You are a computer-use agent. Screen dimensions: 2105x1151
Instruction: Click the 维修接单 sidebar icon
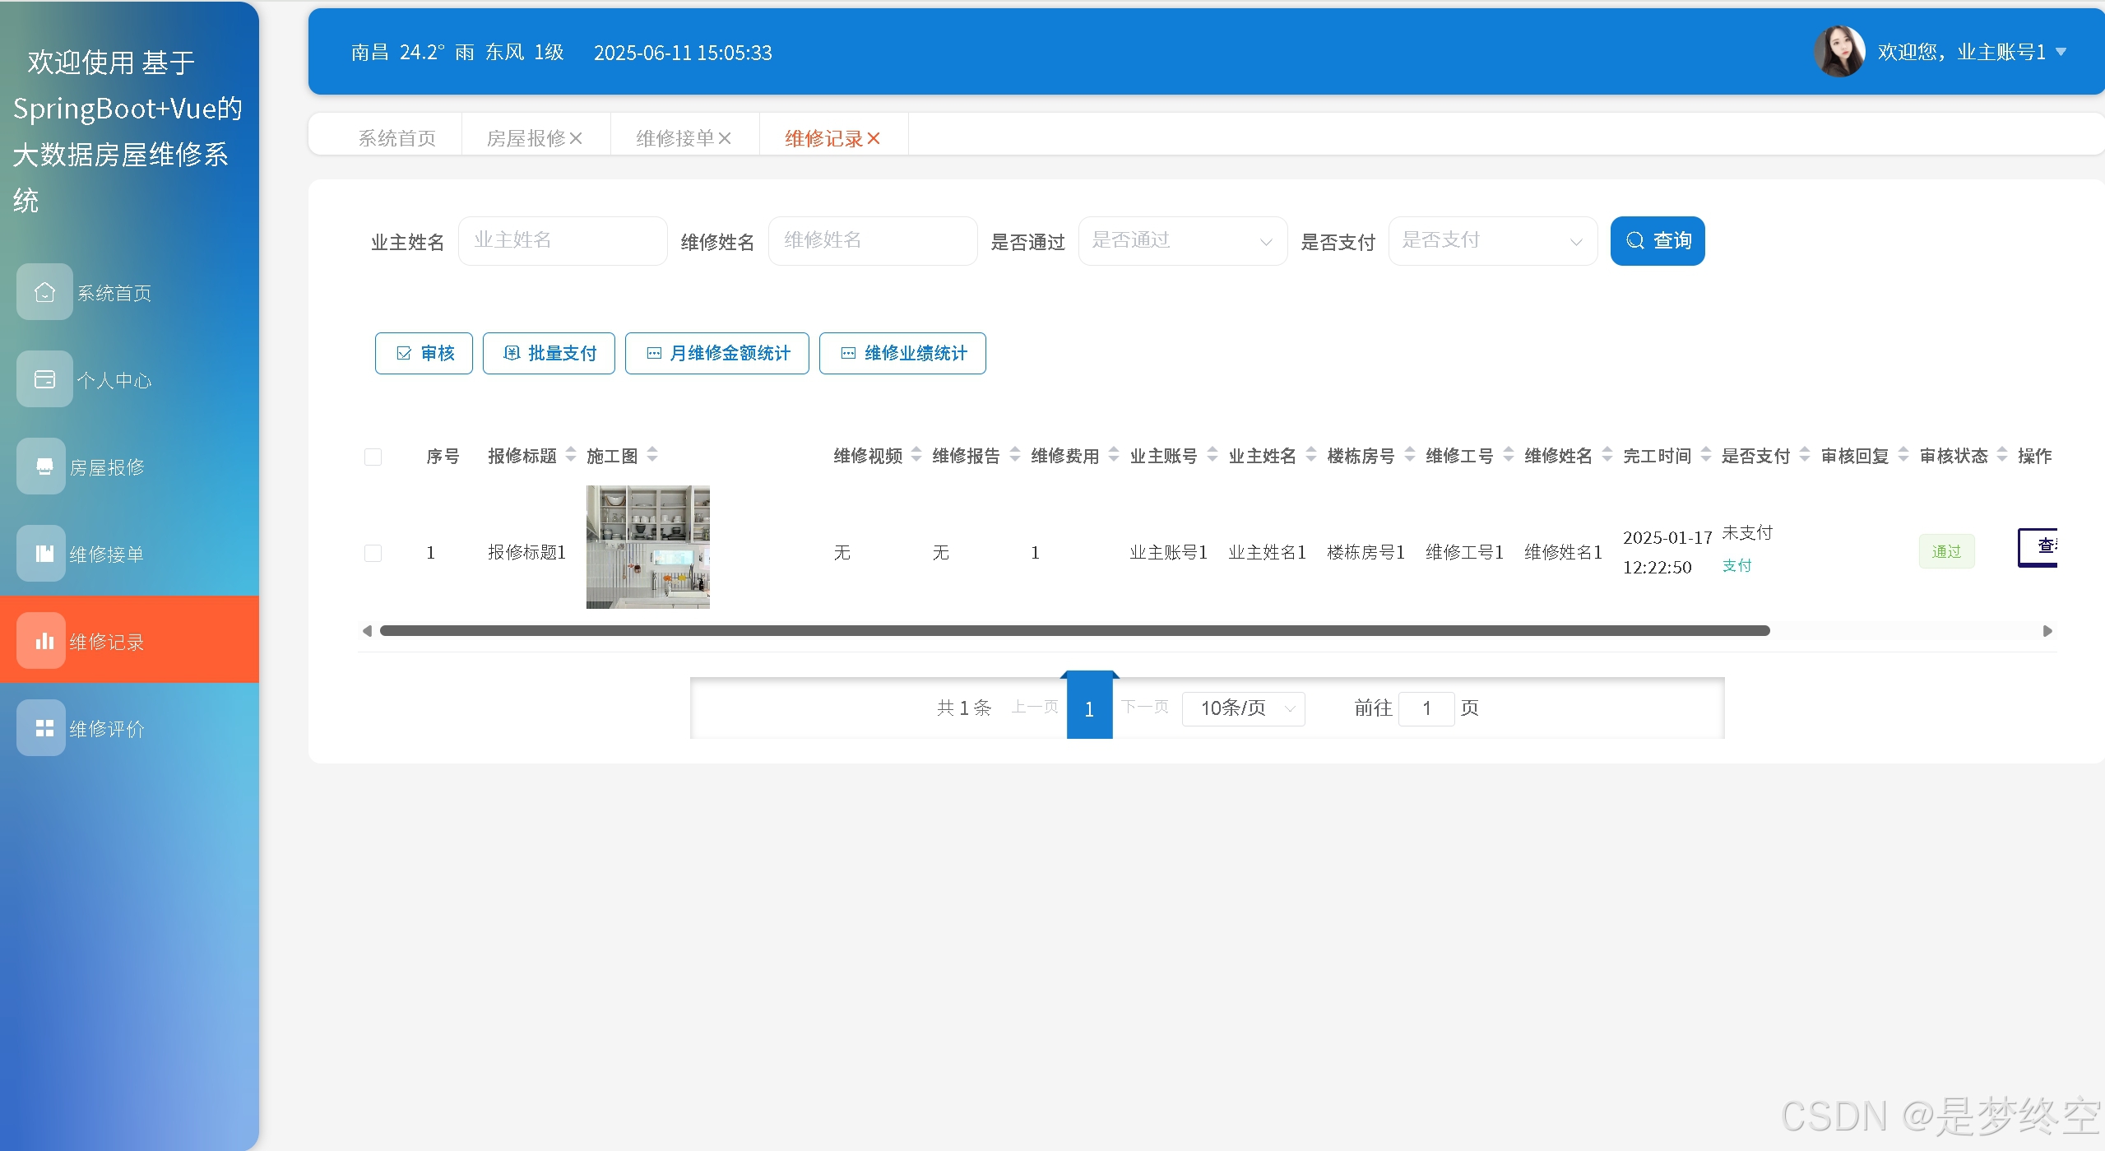pyautogui.click(x=44, y=554)
